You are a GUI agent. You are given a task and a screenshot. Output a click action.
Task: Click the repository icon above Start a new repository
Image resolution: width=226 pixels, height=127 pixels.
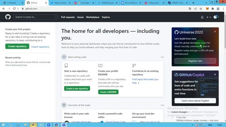66,66
